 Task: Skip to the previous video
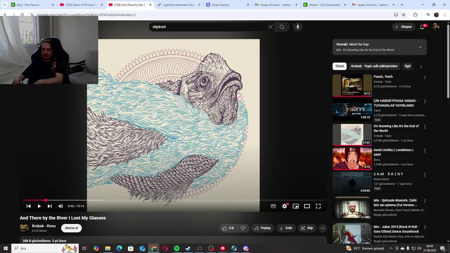coord(28,206)
